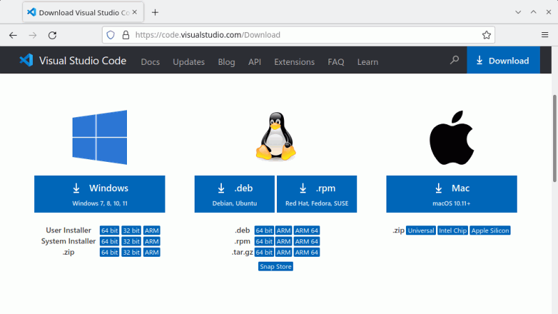Open the Extensions navigation item
This screenshot has height=314, width=558.
point(294,62)
